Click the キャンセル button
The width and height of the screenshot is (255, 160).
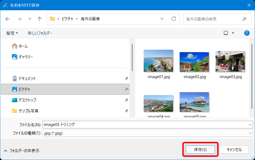234,149
